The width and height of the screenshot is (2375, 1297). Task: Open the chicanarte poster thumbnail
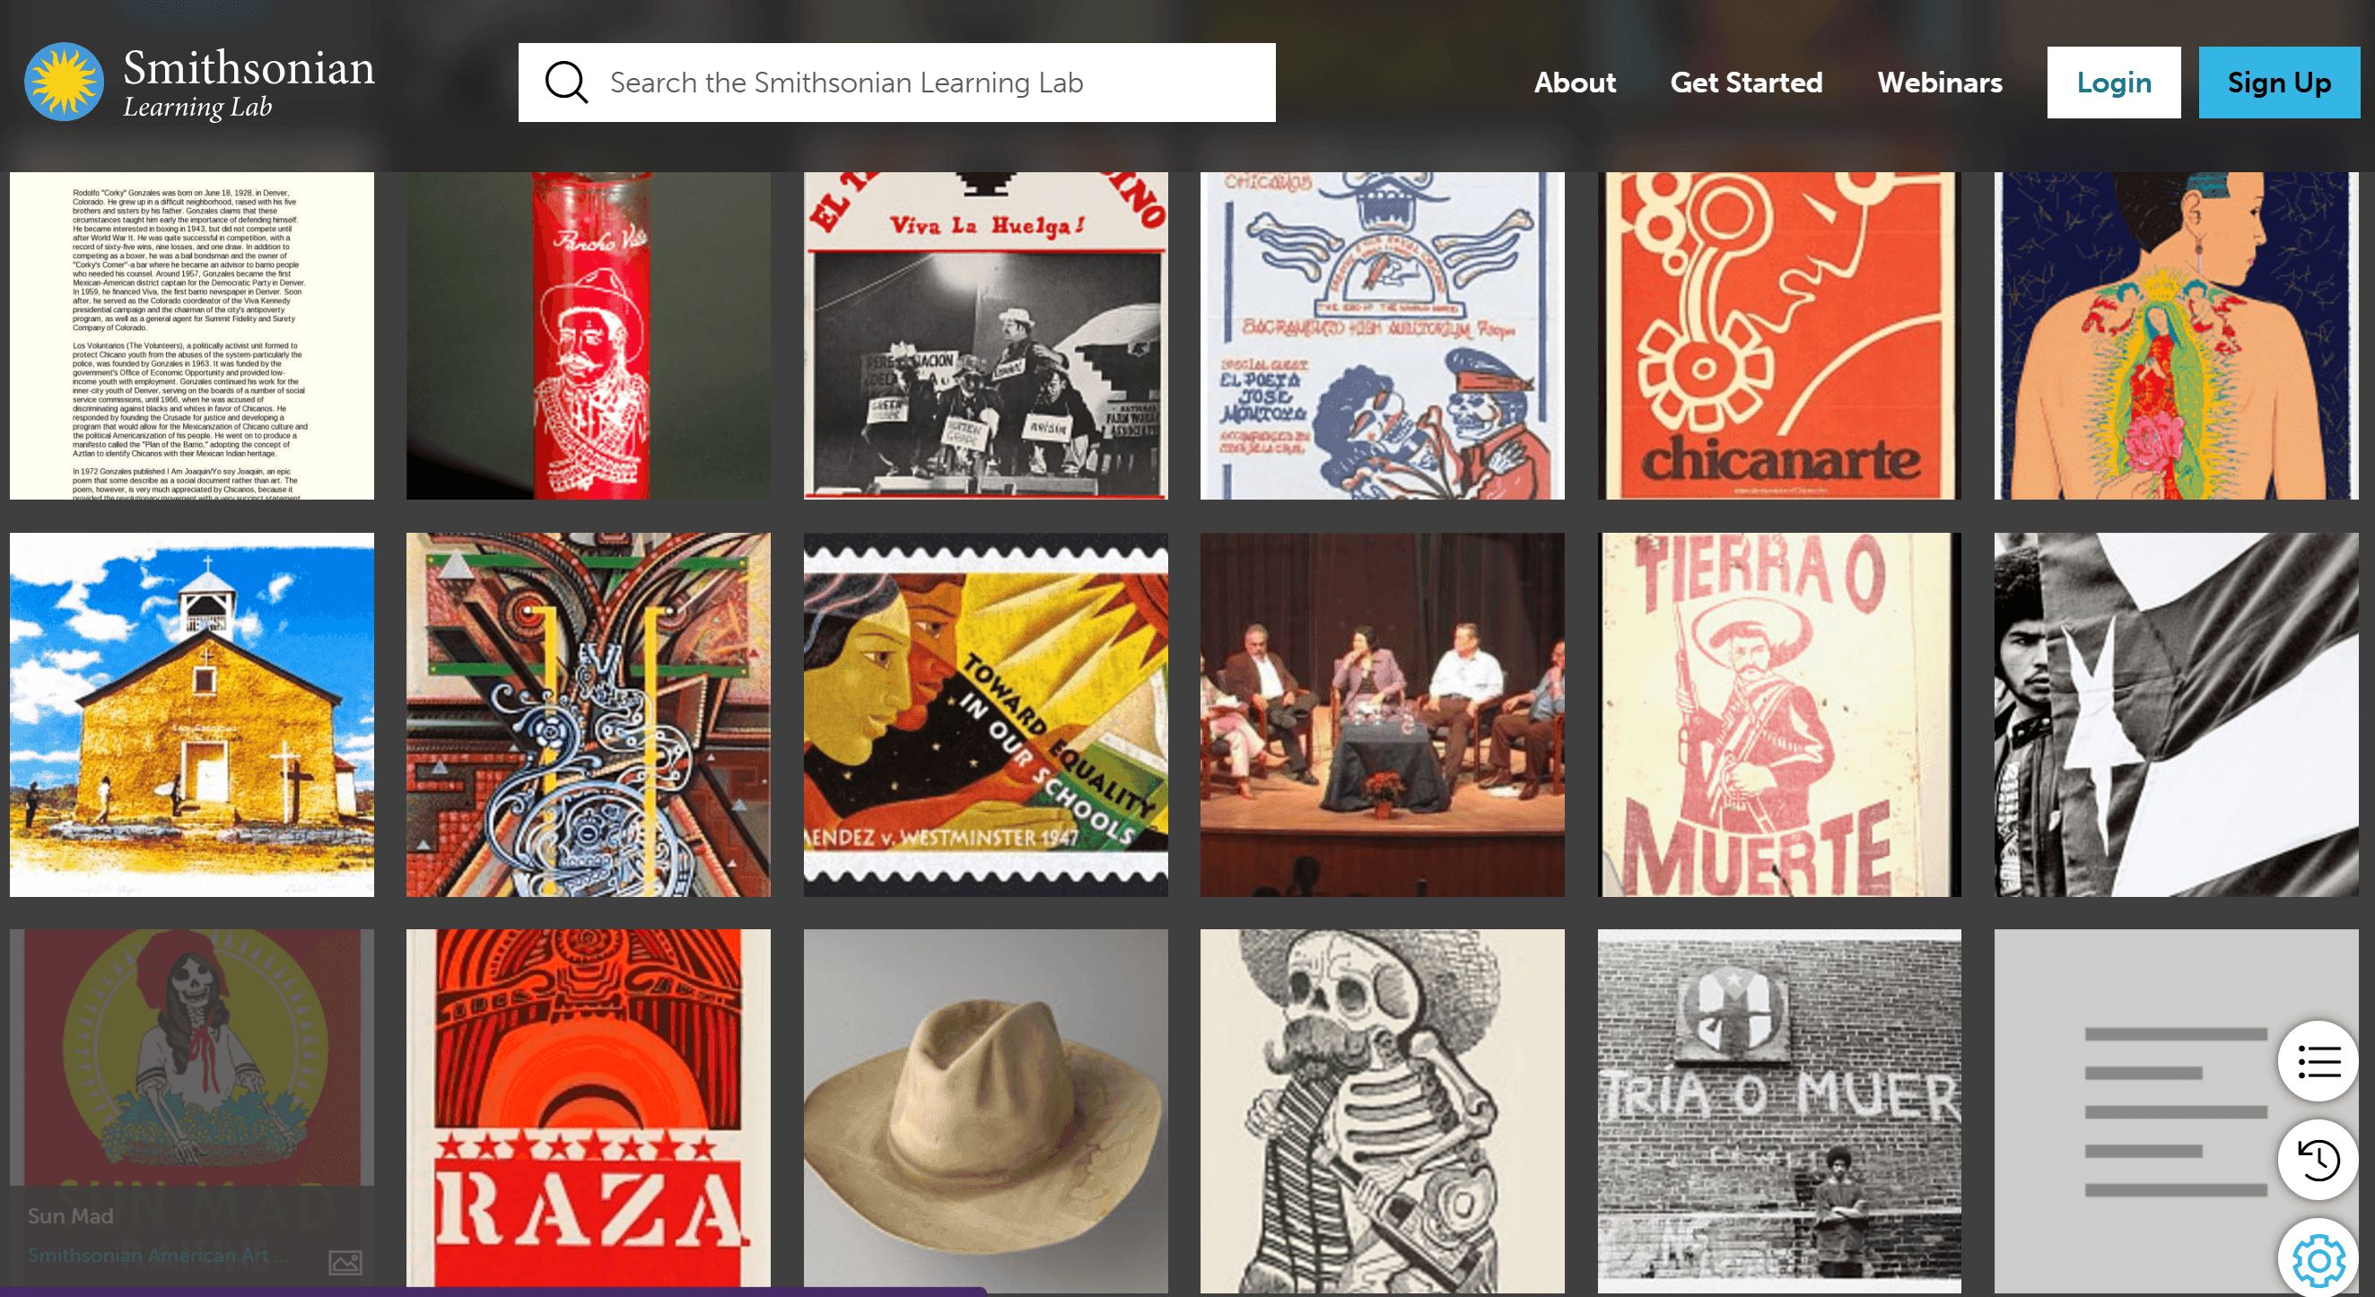tap(1779, 335)
